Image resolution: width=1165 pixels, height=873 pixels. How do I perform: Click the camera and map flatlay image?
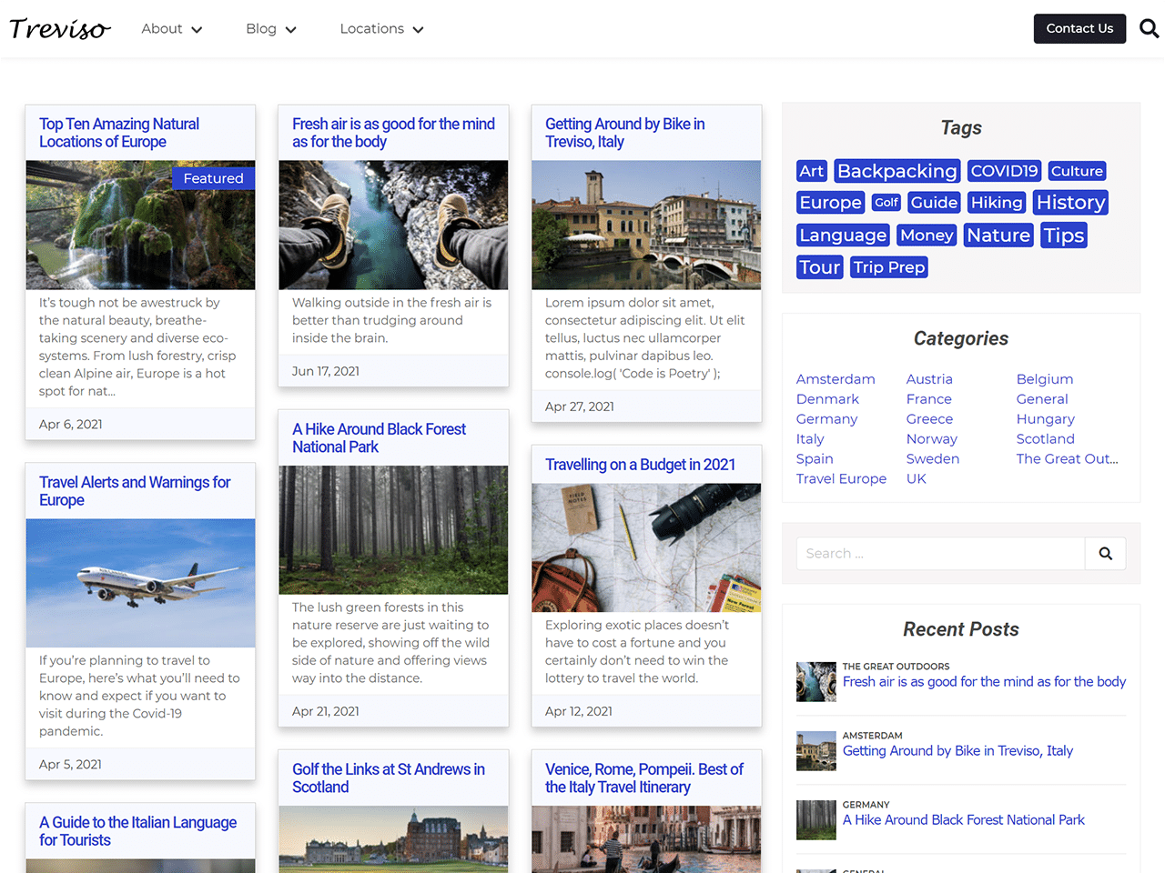click(x=646, y=547)
